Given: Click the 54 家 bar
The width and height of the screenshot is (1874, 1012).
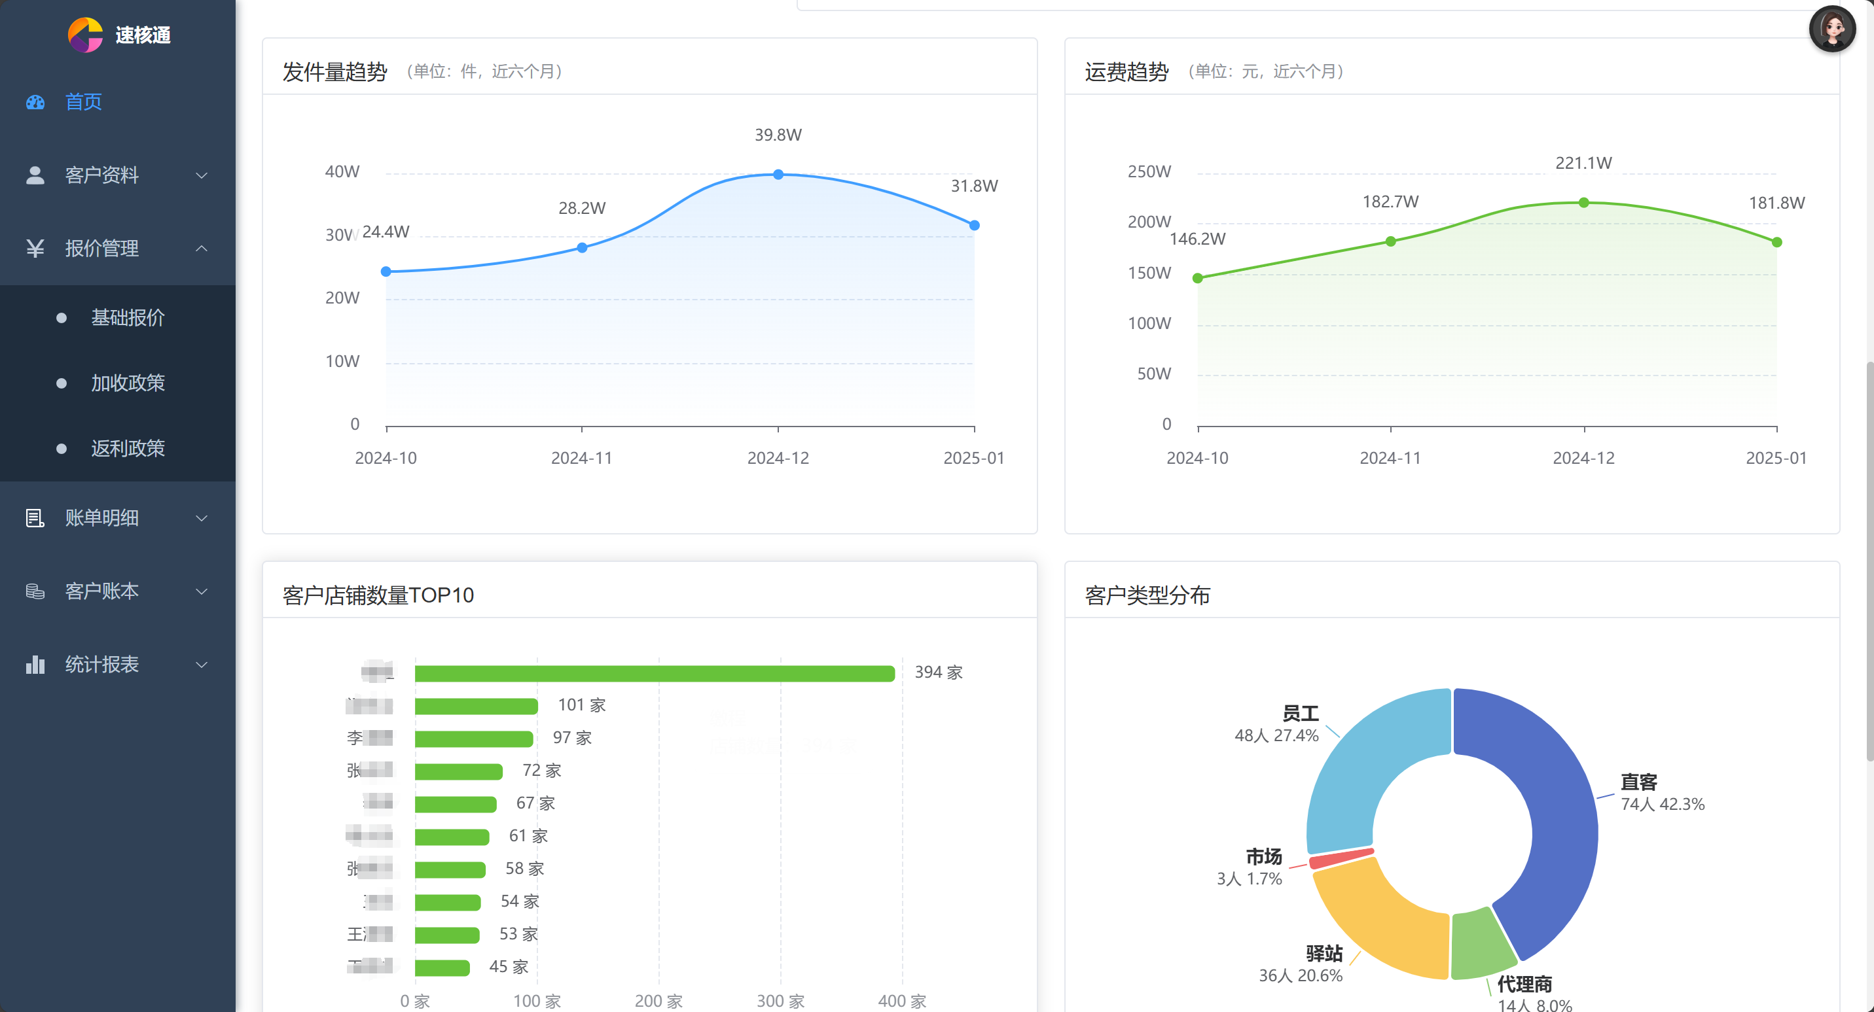Looking at the screenshot, I should coord(448,903).
